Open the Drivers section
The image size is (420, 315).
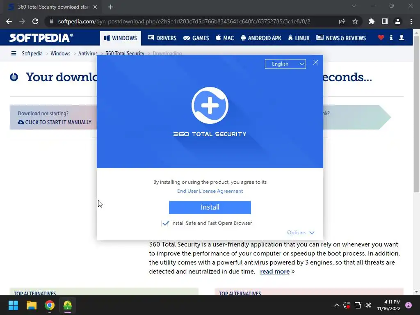[x=162, y=38]
